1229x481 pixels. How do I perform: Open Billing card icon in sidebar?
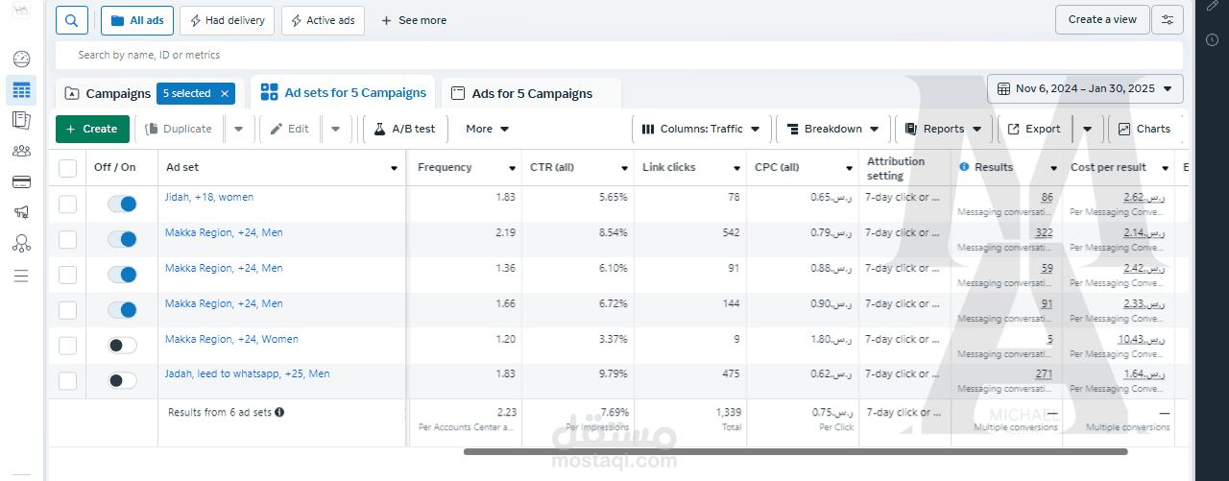coord(21,181)
